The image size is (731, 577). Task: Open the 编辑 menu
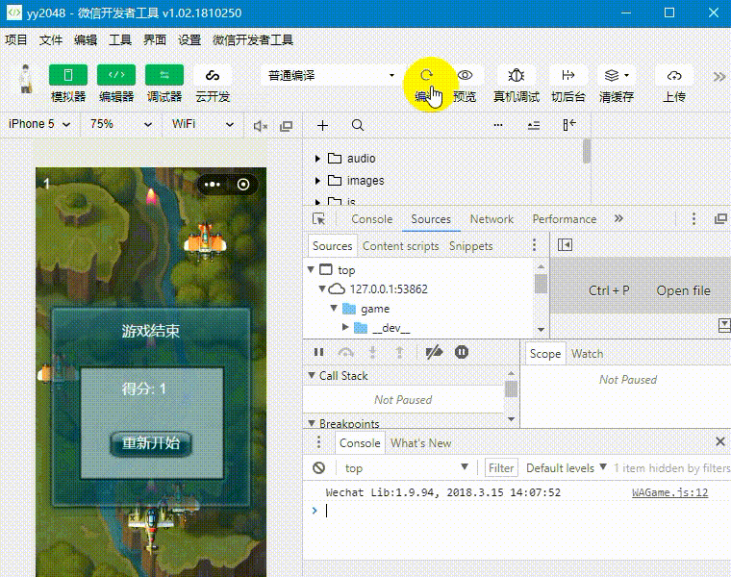tap(86, 40)
